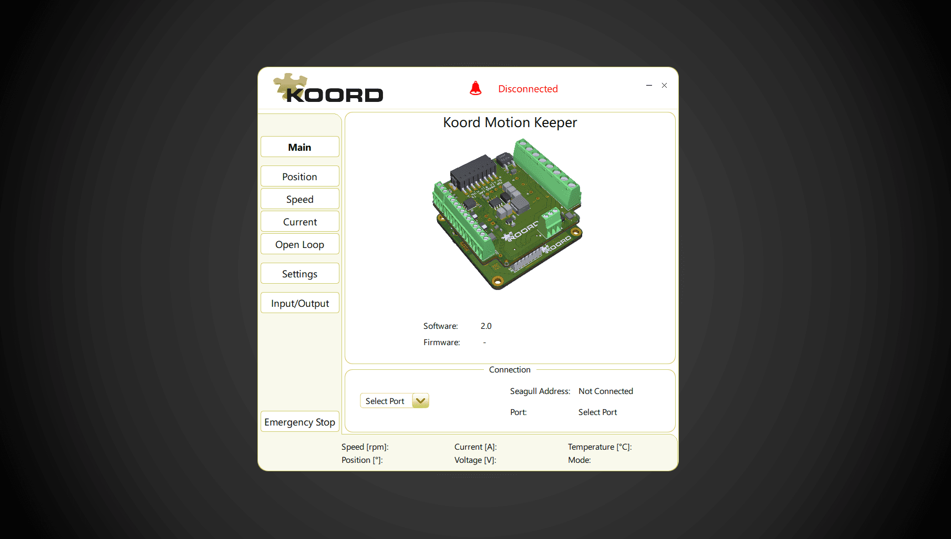951x539 pixels.
Task: Open the Open Loop tab
Action: pos(300,244)
